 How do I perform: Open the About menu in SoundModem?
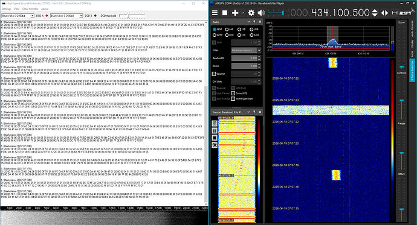45,9
